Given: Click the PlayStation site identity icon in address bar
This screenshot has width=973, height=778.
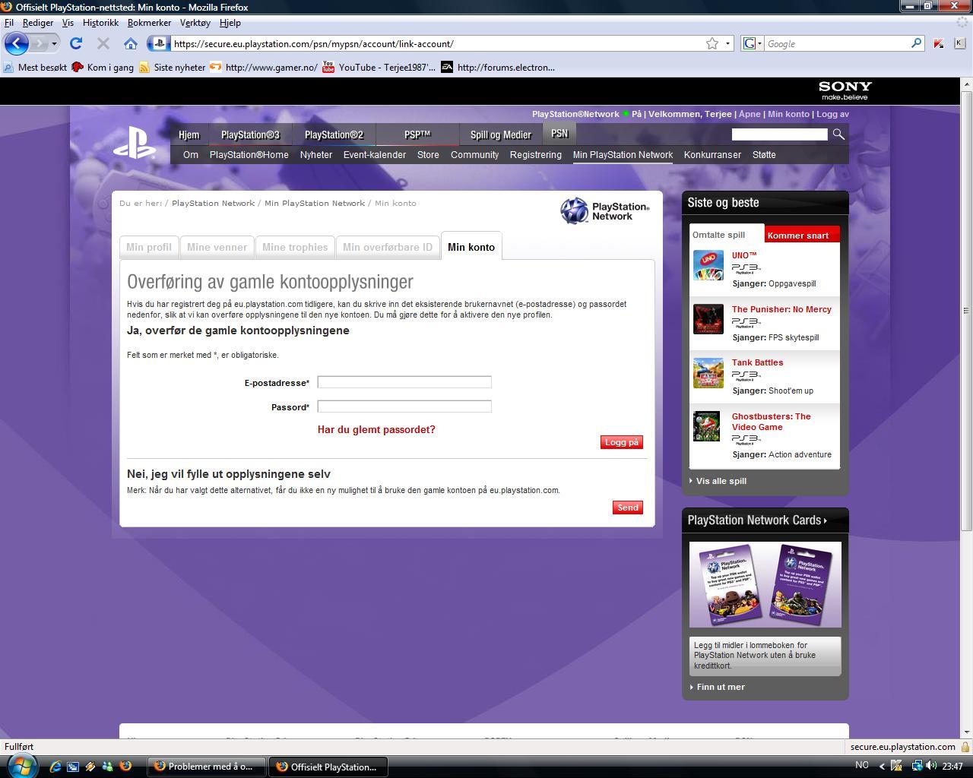Looking at the screenshot, I should [x=159, y=43].
